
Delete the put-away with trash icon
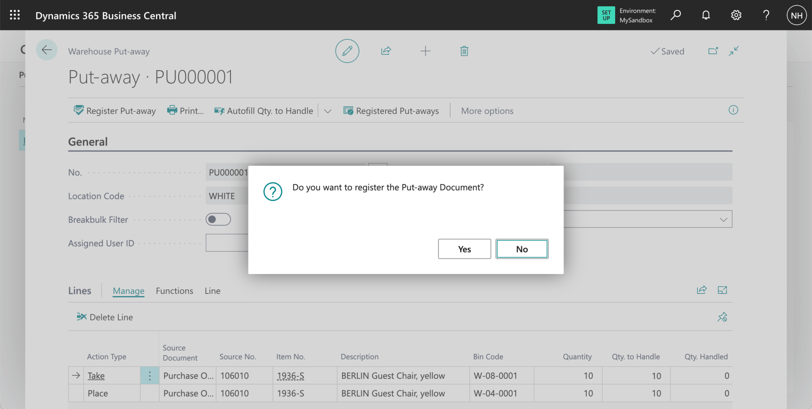pos(464,51)
